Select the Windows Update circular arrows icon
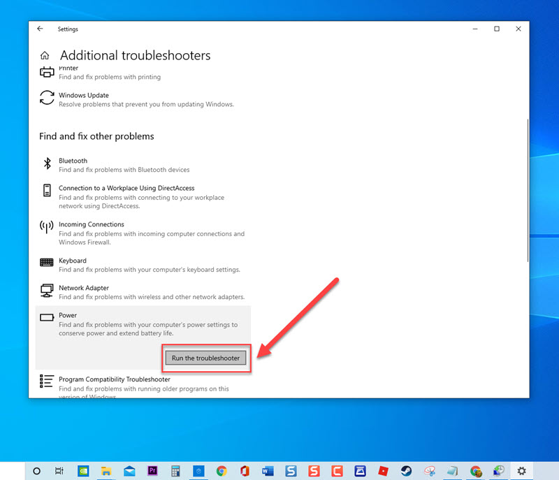 click(47, 98)
